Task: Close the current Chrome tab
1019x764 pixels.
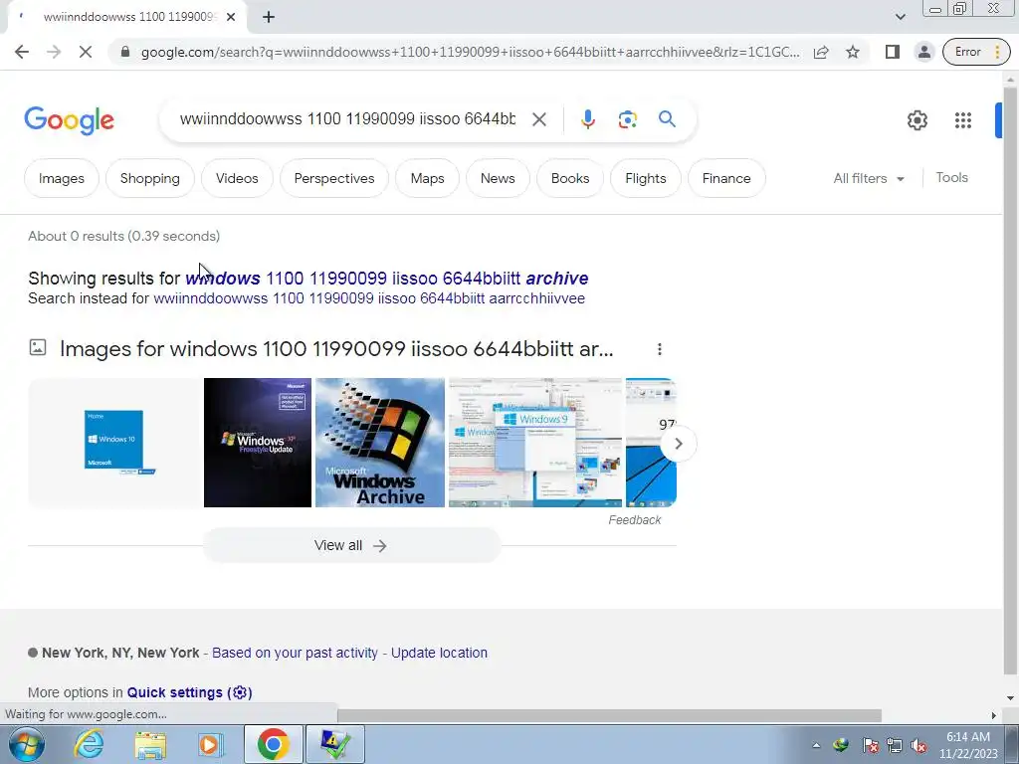Action: click(x=231, y=18)
